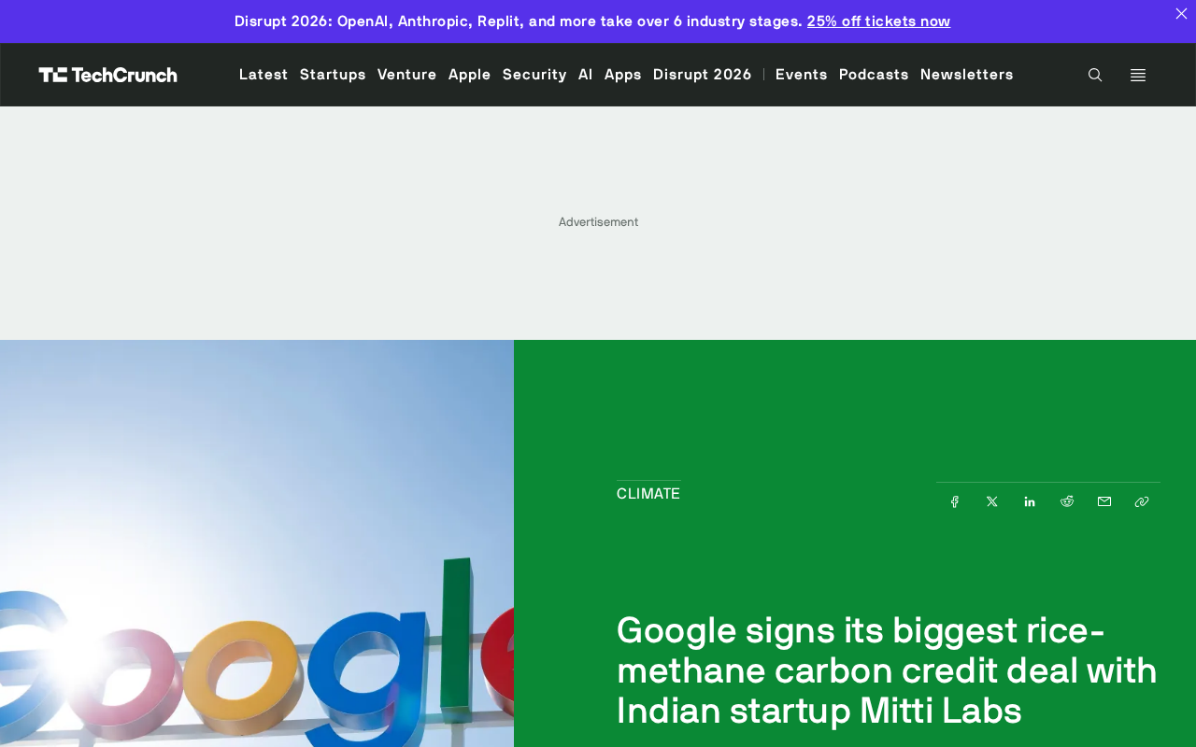Open the hamburger menu icon
Screen dimensions: 1196x747
(x=1138, y=75)
